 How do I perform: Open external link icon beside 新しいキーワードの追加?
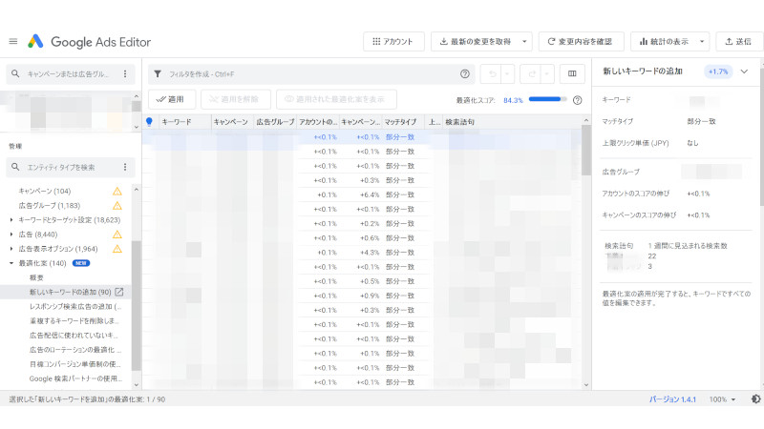(x=119, y=292)
